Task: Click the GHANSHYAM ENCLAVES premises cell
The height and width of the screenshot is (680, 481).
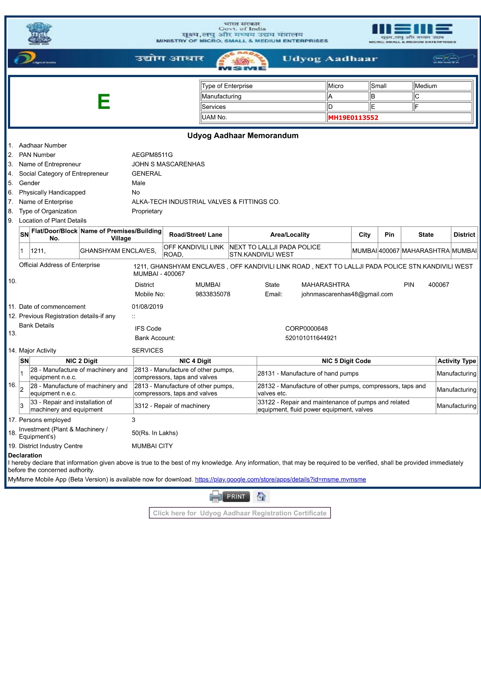Action: point(121,251)
